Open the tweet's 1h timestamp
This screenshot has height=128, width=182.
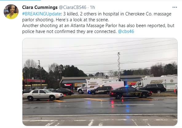(x=93, y=7)
